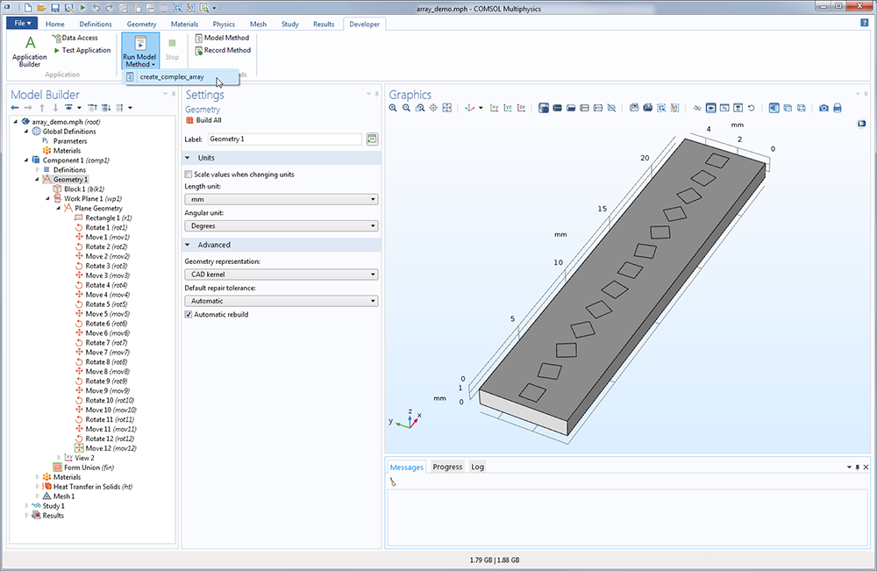The height and width of the screenshot is (571, 877).
Task: Click Build All in Settings
Action: [209, 120]
